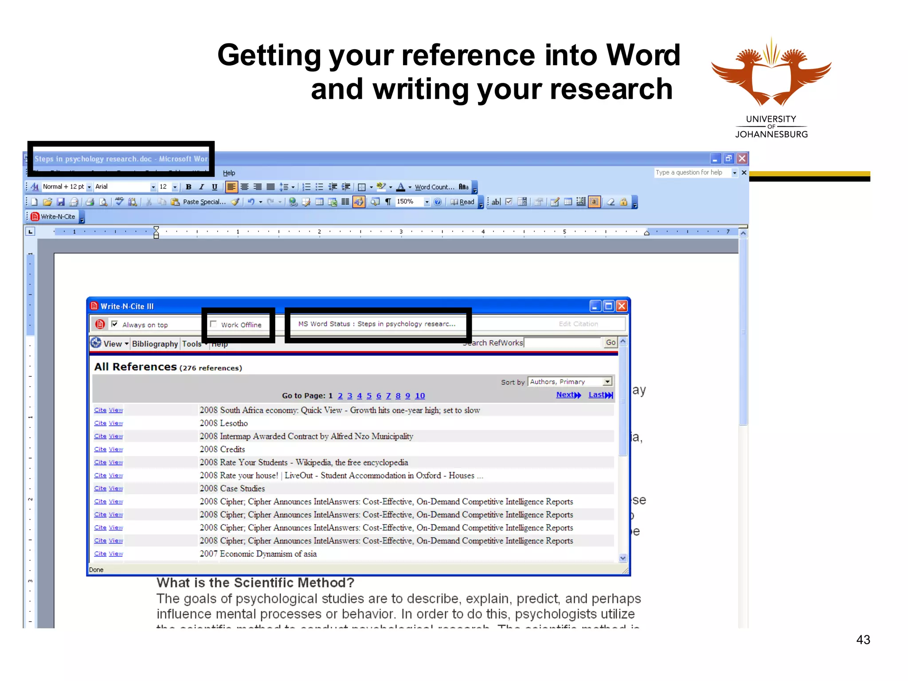908x681 pixels.
Task: Toggle form field shading icon
Action: coord(594,202)
